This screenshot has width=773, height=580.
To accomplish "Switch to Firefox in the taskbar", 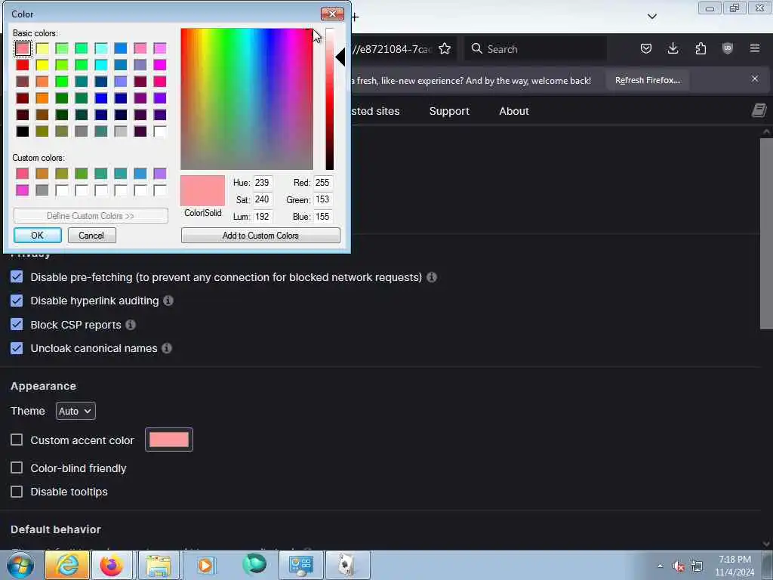I will tap(112, 565).
